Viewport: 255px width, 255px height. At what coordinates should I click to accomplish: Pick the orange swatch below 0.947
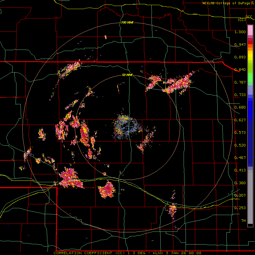coord(250,49)
